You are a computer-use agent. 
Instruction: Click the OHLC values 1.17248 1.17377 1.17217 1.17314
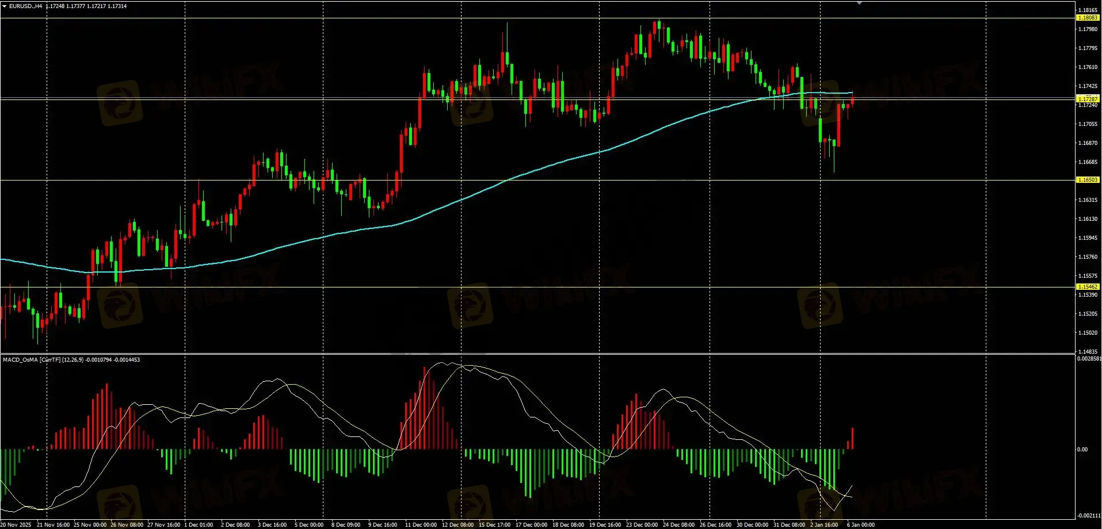point(87,6)
